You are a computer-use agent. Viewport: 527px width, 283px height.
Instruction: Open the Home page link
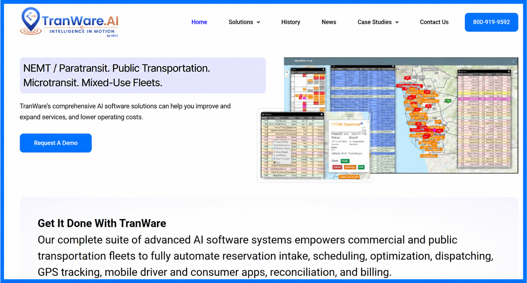pyautogui.click(x=199, y=22)
